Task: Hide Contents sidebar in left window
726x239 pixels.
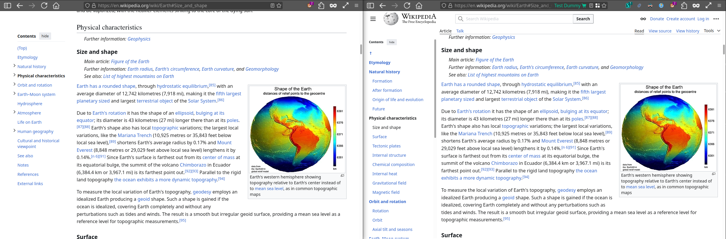Action: [x=45, y=36]
